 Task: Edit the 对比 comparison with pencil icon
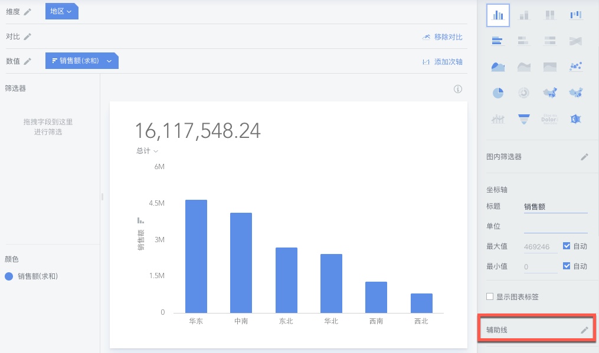(x=28, y=37)
